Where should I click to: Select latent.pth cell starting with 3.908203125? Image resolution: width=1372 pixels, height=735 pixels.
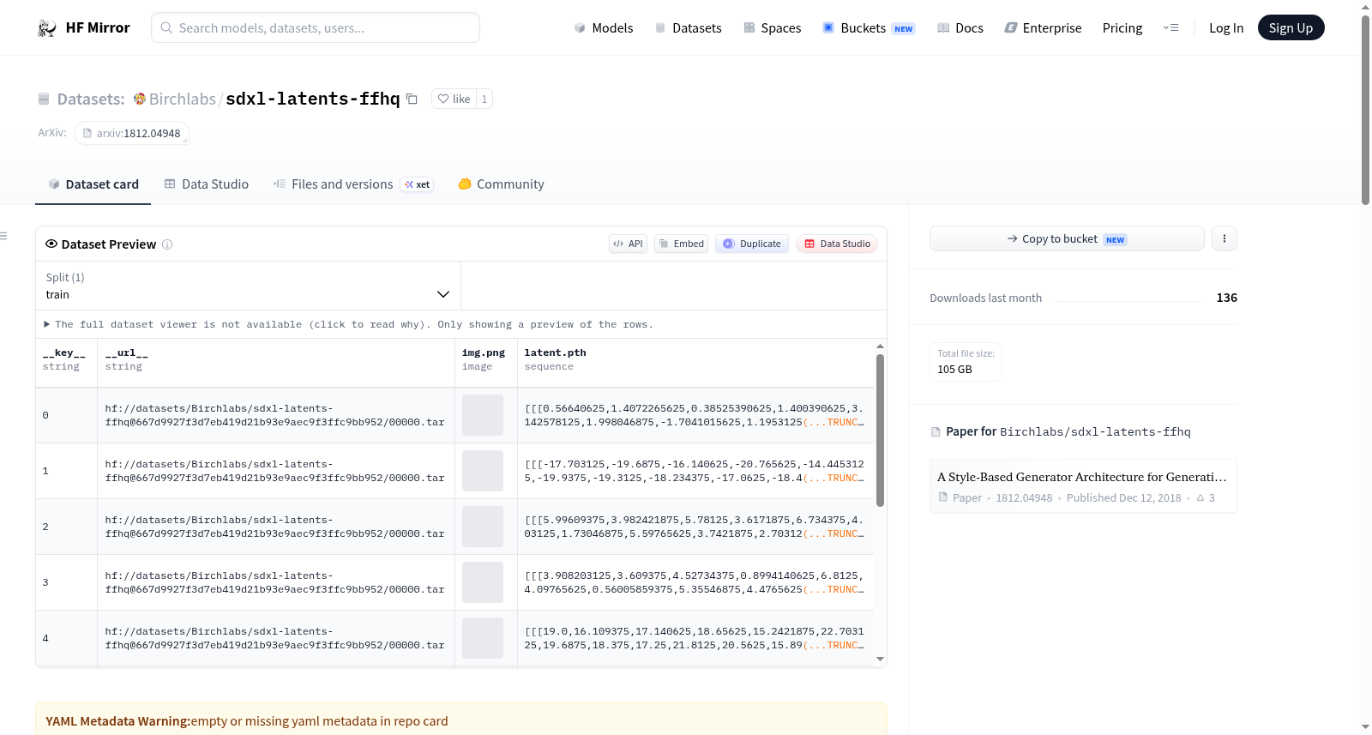[x=695, y=582]
